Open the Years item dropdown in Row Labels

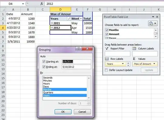123,64
